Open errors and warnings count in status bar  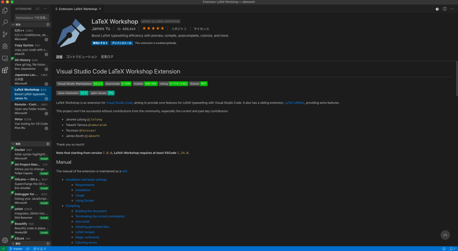tap(39, 249)
